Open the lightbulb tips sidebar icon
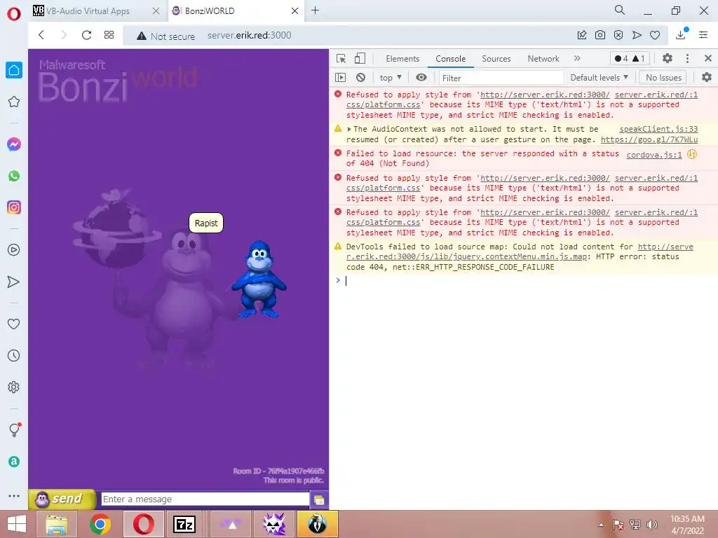Viewport: 718px width, 538px height. tap(14, 429)
